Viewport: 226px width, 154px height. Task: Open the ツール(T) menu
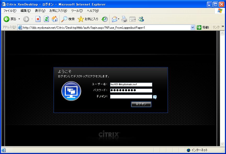[77, 11]
